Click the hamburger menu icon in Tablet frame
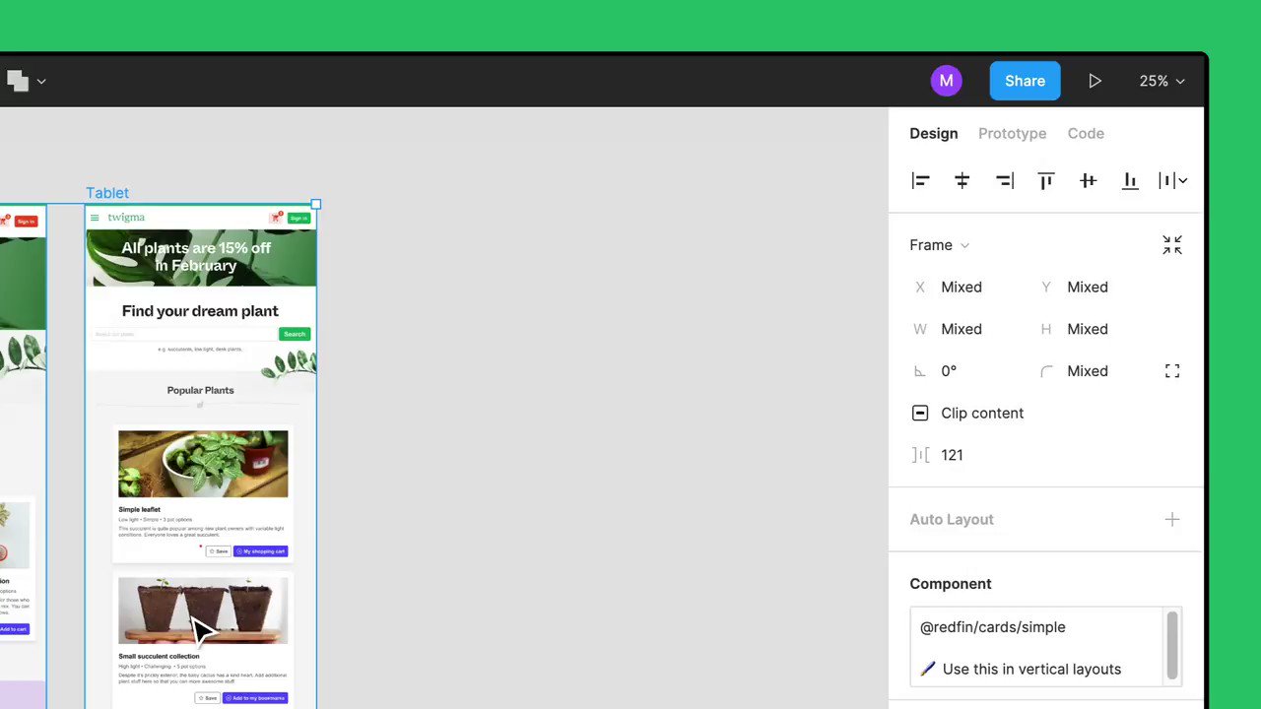This screenshot has width=1261, height=709. (95, 218)
